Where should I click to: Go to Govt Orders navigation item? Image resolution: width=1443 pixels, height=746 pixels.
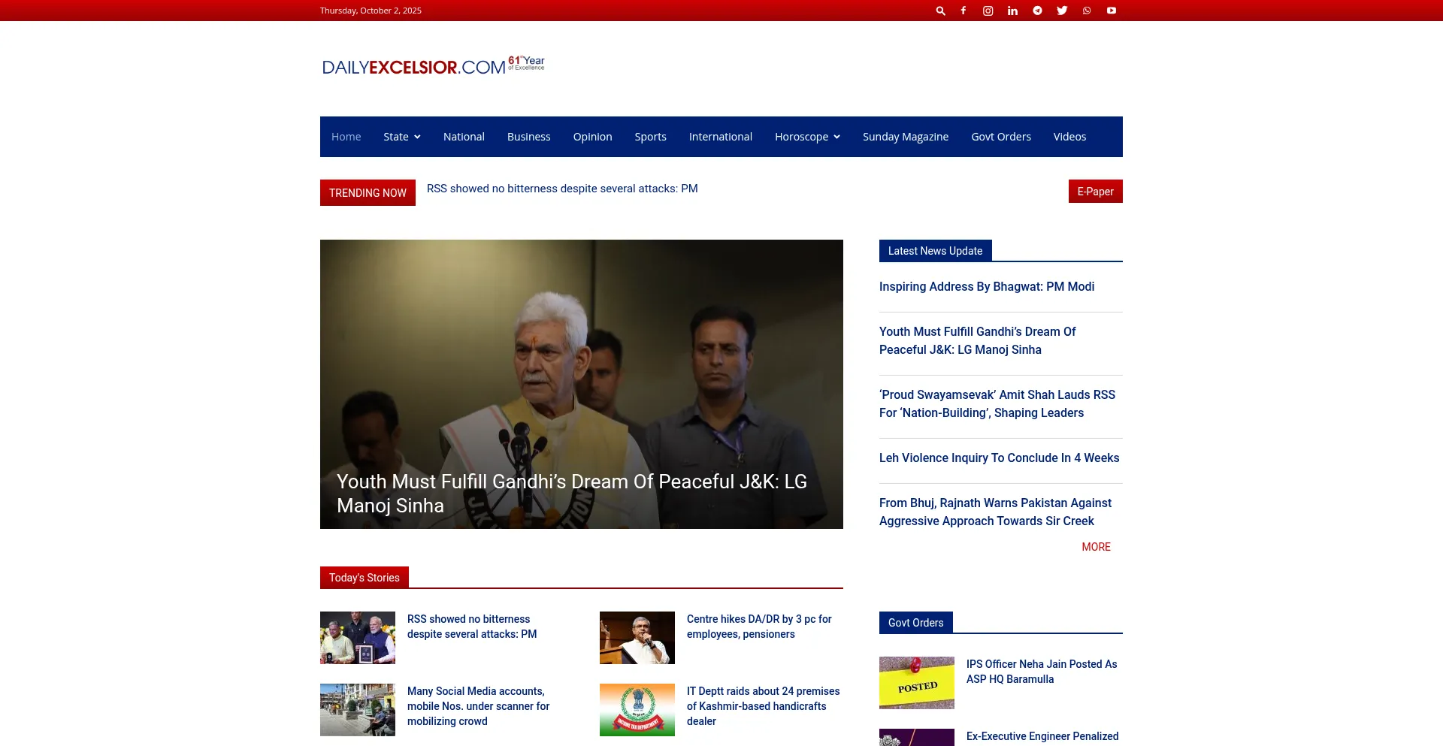[1000, 137]
